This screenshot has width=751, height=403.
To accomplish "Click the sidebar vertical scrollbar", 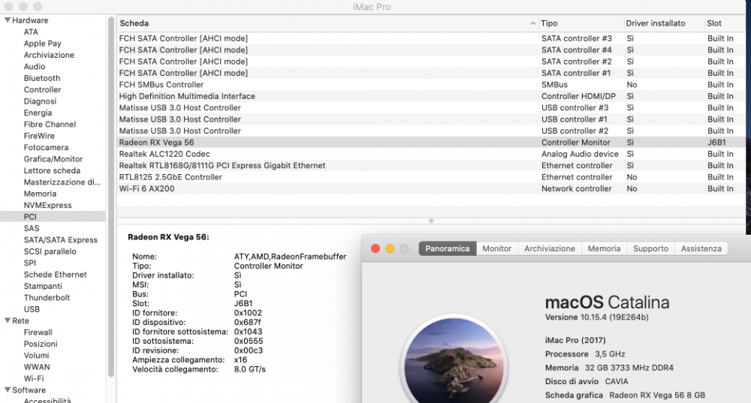I will point(111,196).
